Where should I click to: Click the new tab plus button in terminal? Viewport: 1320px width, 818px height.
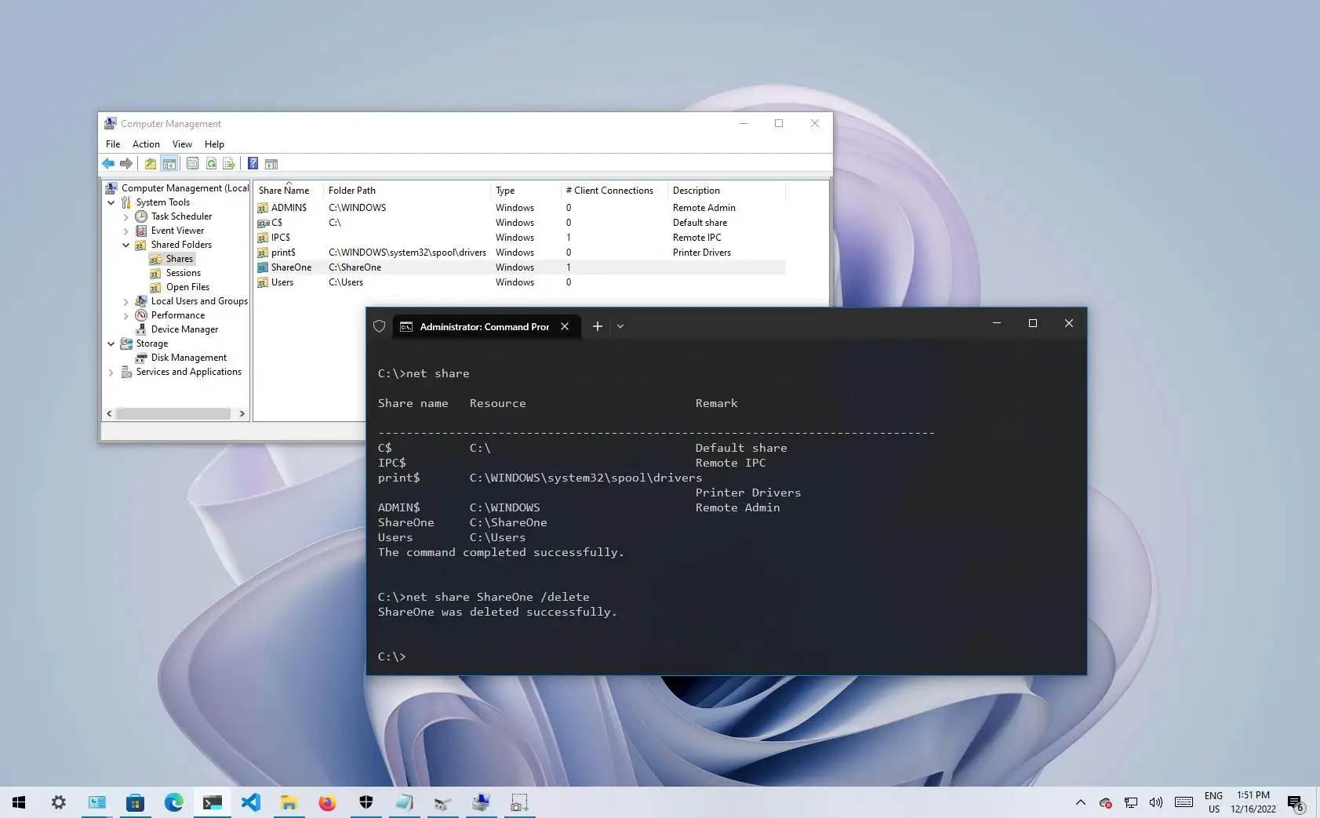click(x=597, y=325)
